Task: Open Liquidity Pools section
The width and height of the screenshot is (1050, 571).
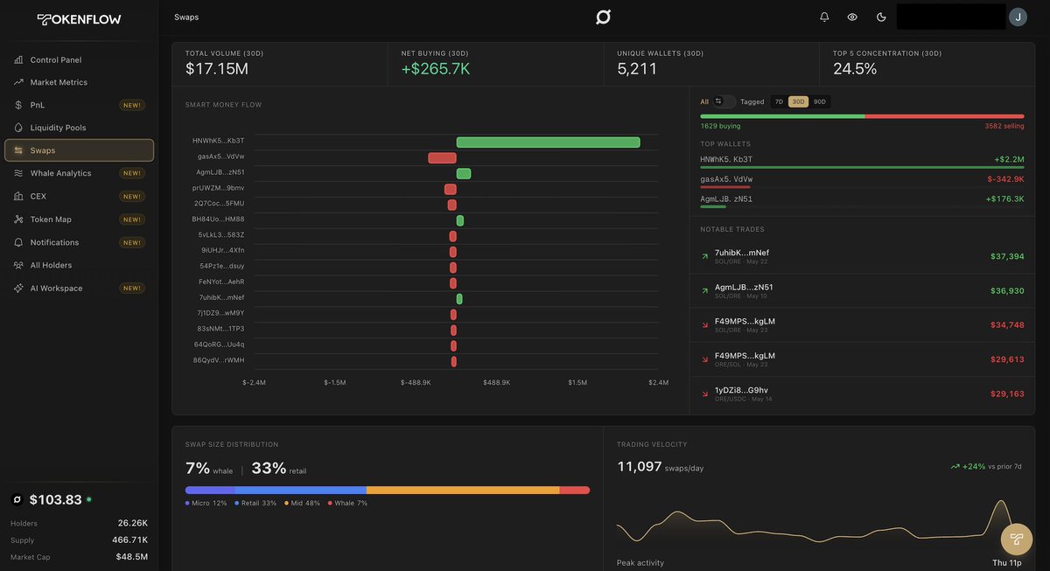Action: pyautogui.click(x=79, y=128)
